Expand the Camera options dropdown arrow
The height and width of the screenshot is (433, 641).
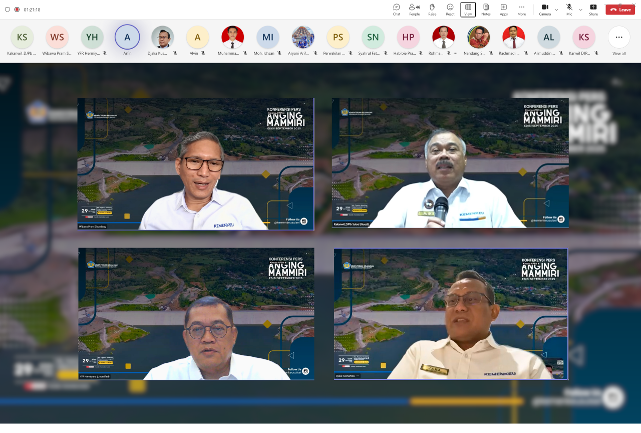click(x=556, y=10)
